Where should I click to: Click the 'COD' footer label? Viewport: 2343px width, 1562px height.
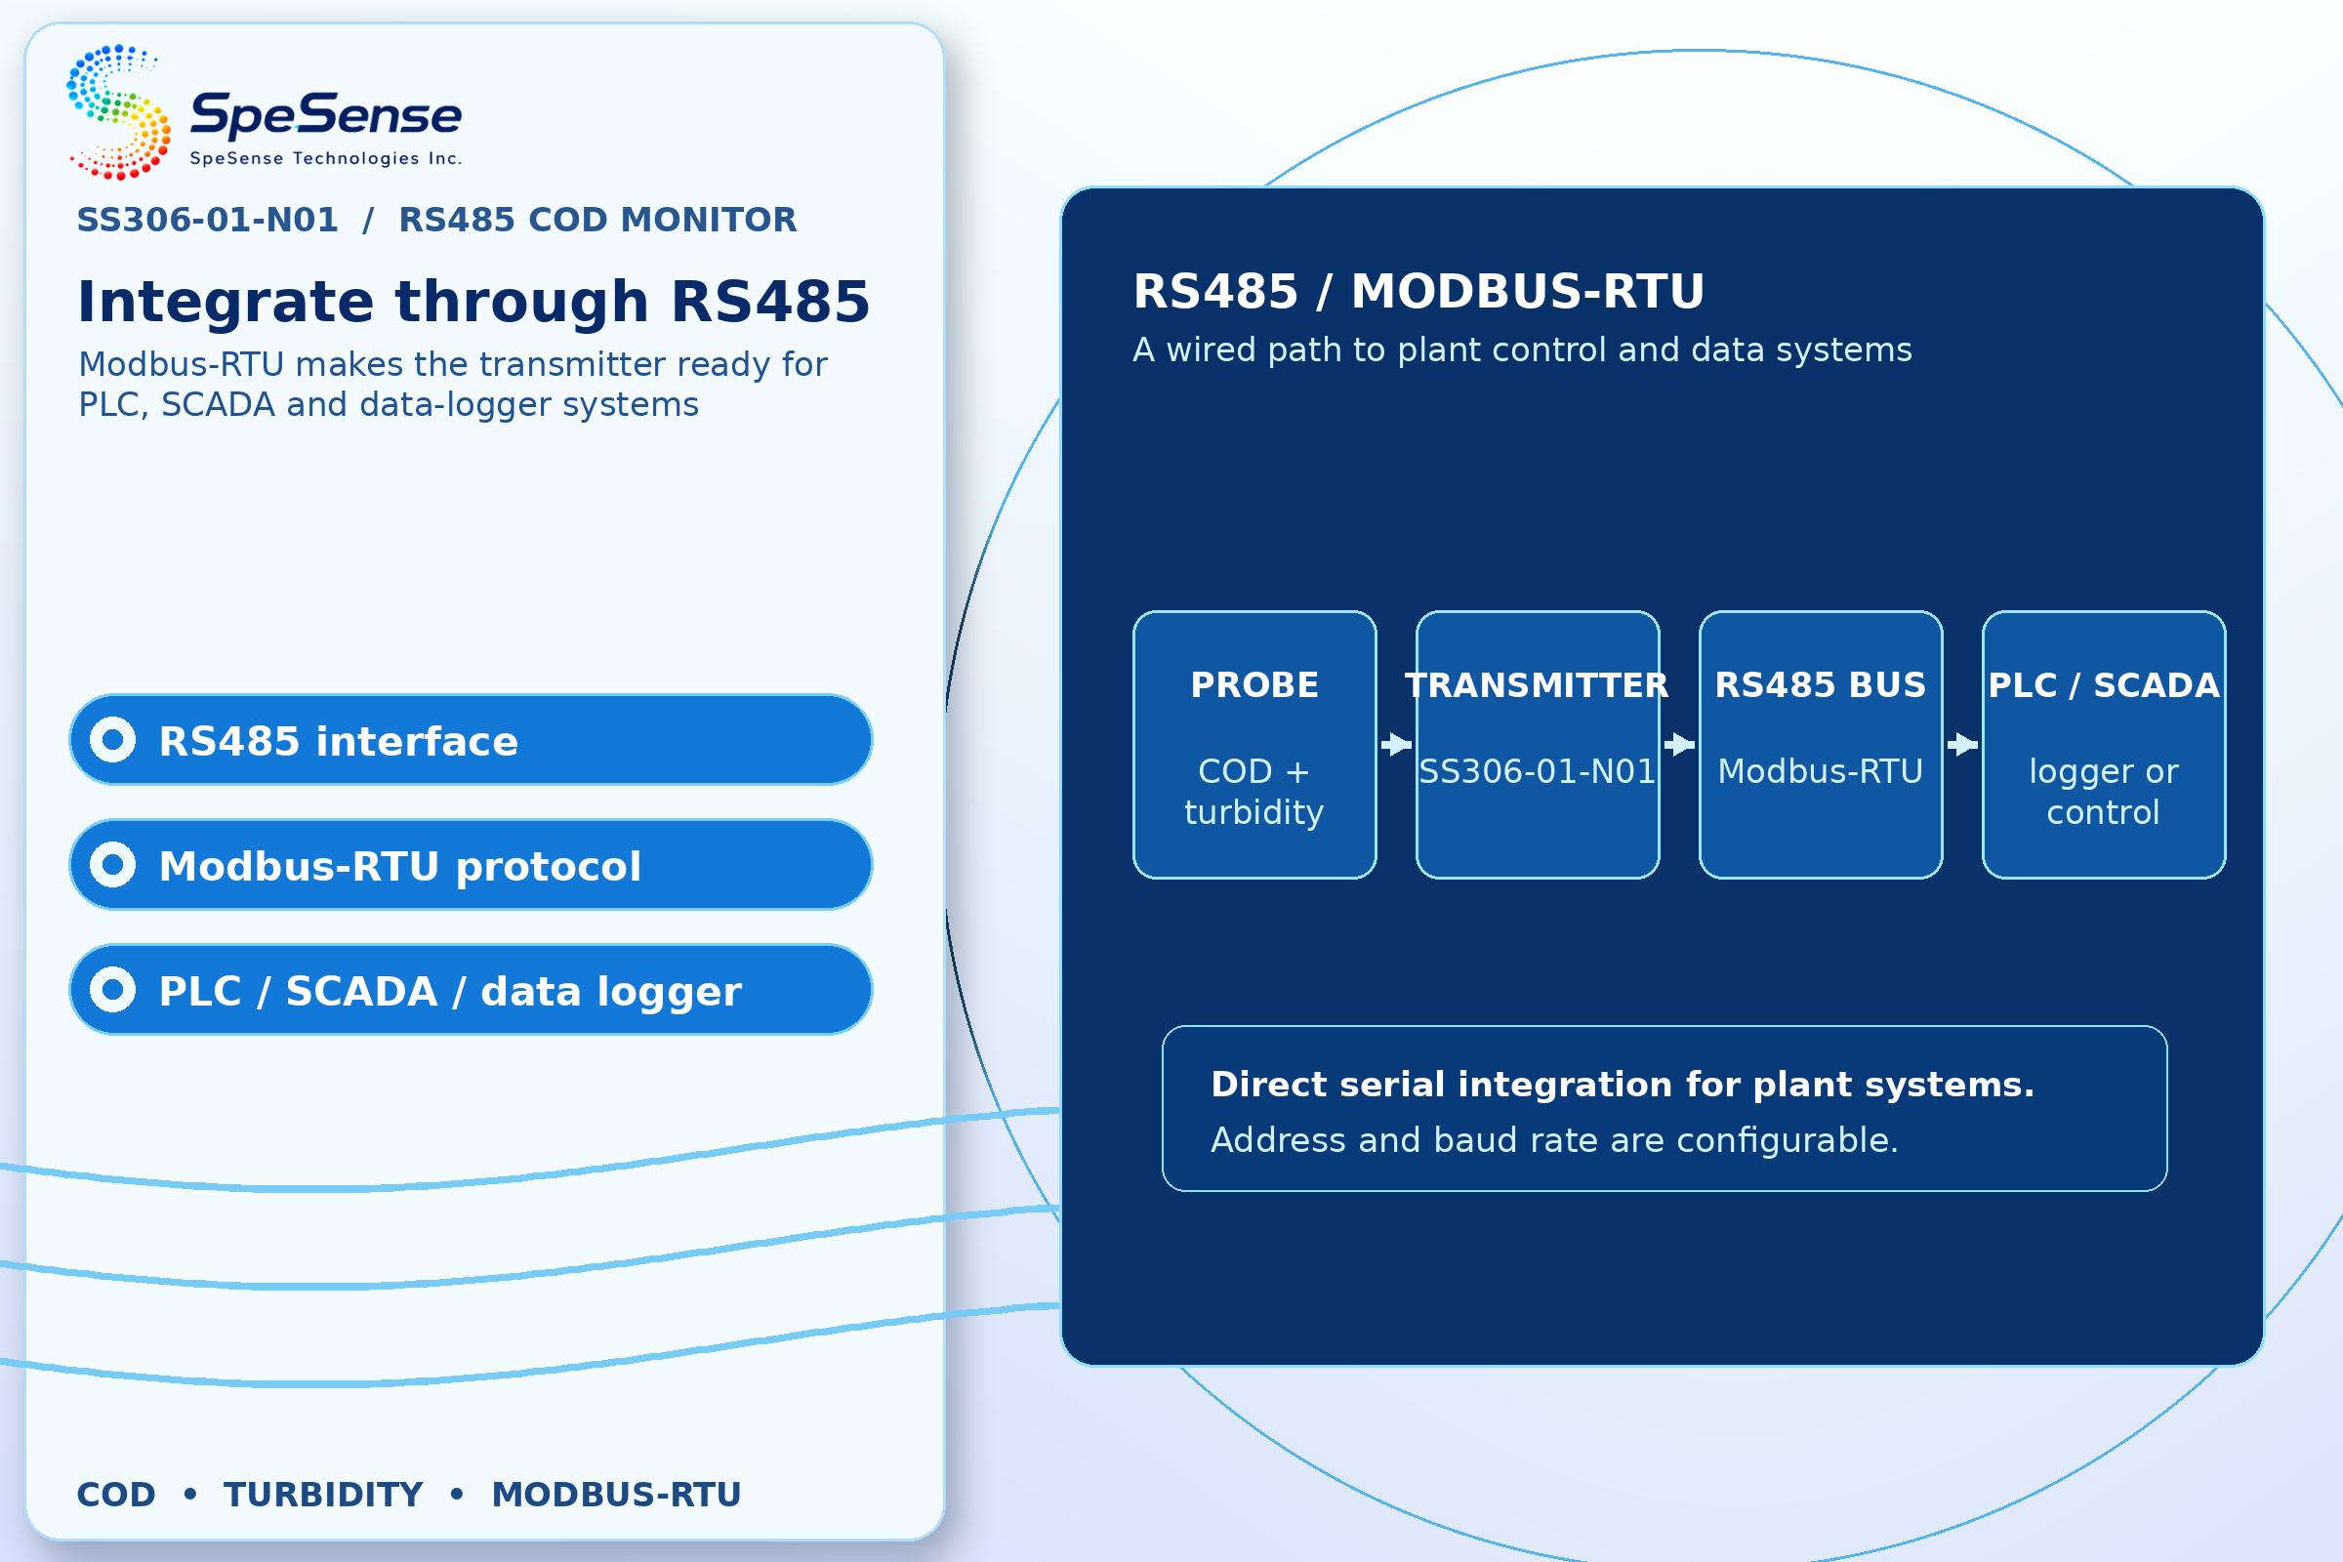(116, 1495)
